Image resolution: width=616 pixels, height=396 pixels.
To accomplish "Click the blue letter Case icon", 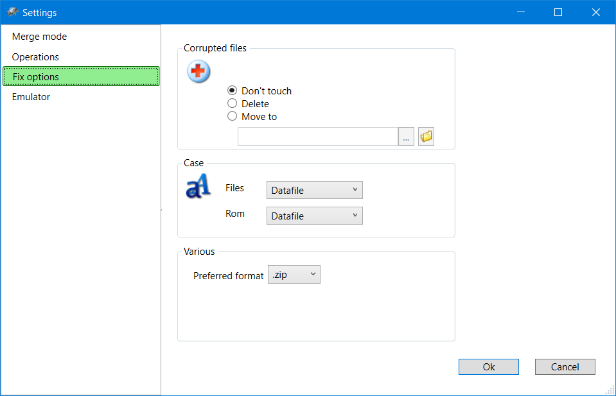I will 197,187.
